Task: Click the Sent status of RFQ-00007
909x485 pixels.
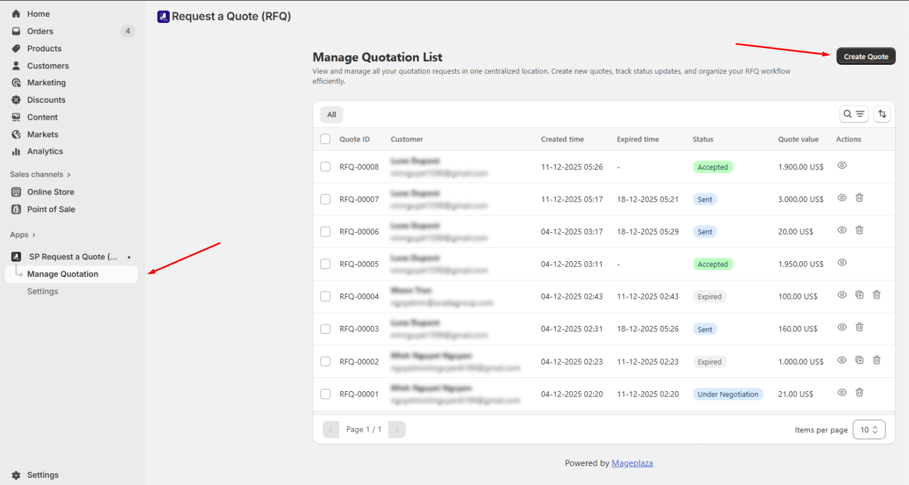Action: tap(705, 199)
